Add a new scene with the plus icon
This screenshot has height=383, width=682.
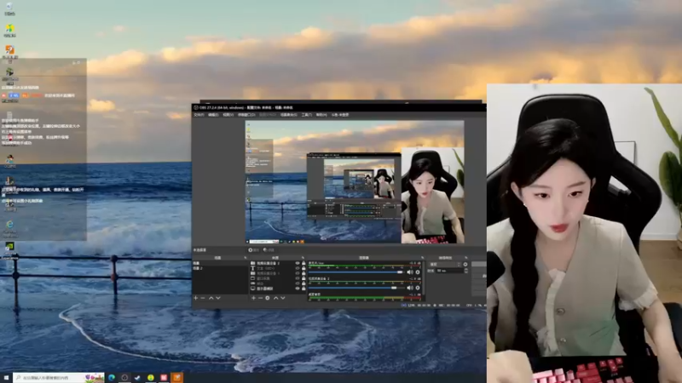pos(196,298)
